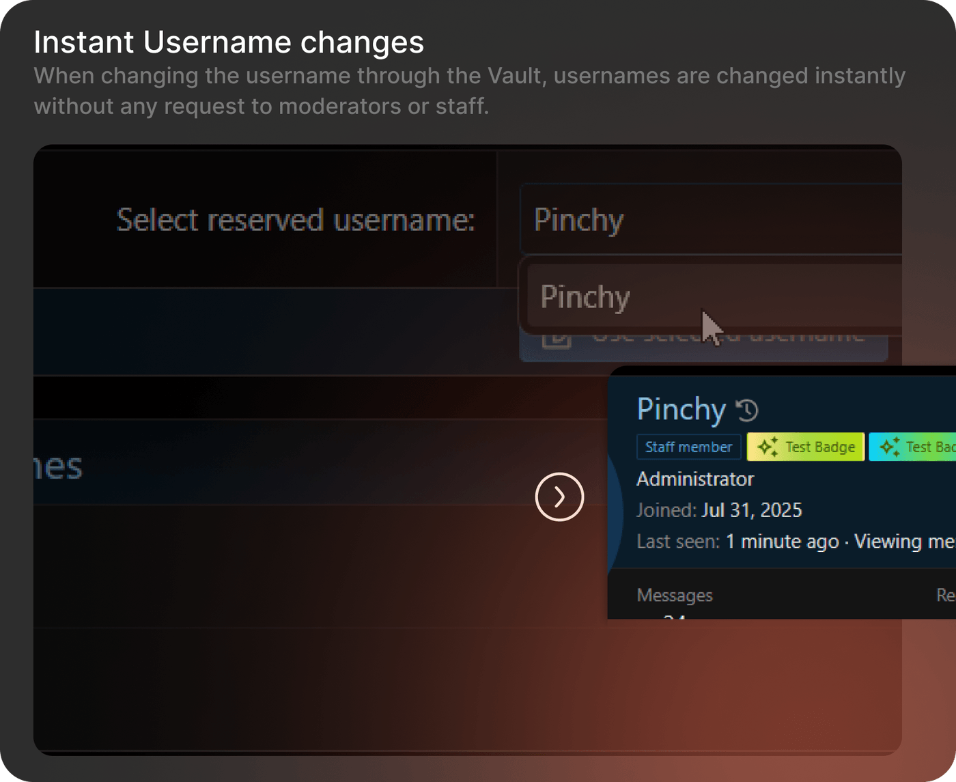Click the 1 minute ago timestamp
The image size is (956, 782).
click(782, 542)
